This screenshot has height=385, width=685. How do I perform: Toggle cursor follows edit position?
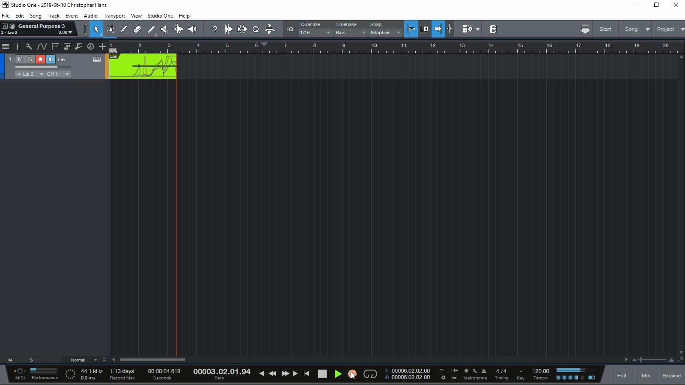pyautogui.click(x=450, y=29)
